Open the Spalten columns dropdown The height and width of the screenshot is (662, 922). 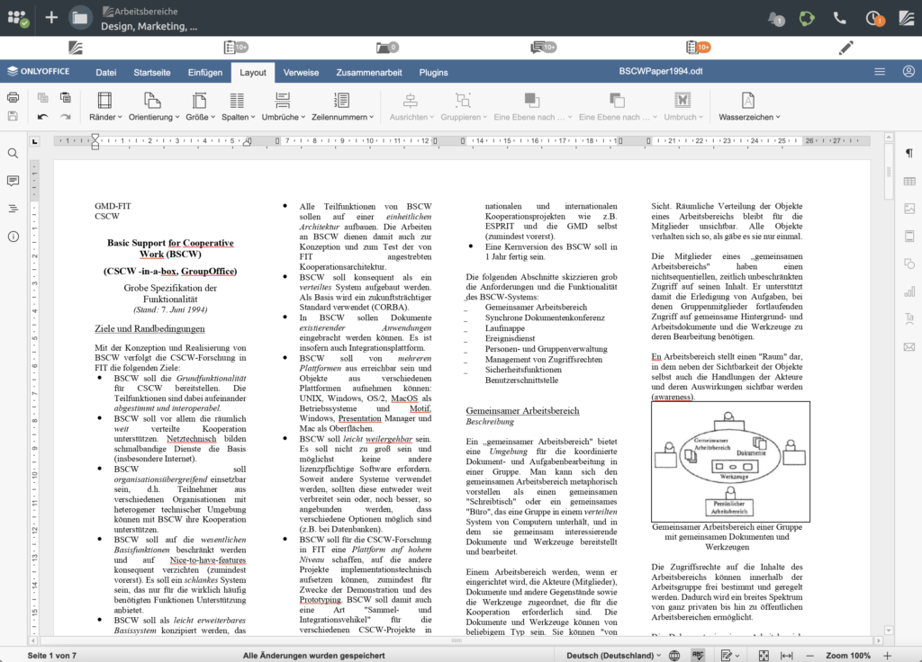(237, 117)
